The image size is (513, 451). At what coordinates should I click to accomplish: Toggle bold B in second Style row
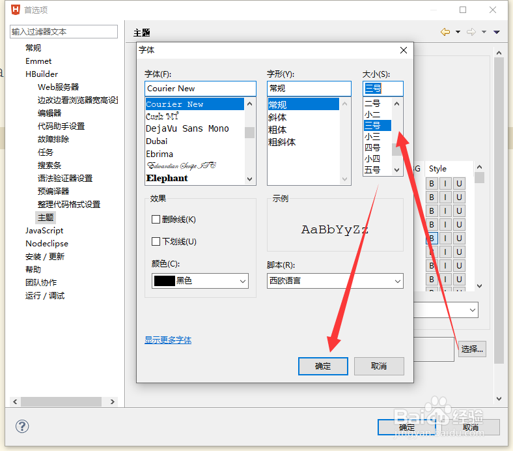pos(432,197)
